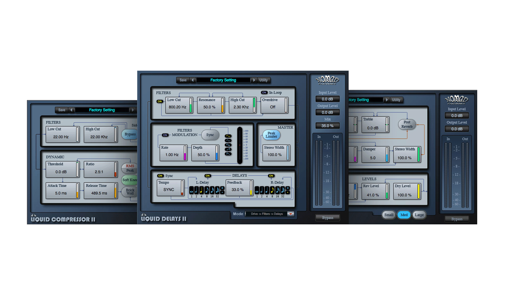
Task: Toggle dotted modifier on R-Delay
Action: click(x=288, y=192)
